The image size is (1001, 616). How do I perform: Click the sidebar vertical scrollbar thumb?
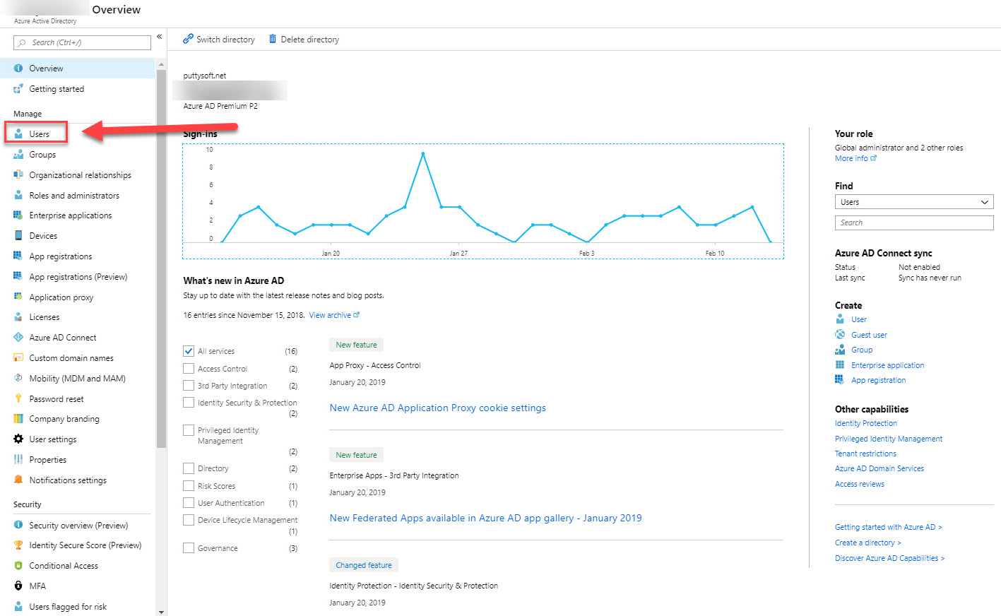(x=161, y=258)
